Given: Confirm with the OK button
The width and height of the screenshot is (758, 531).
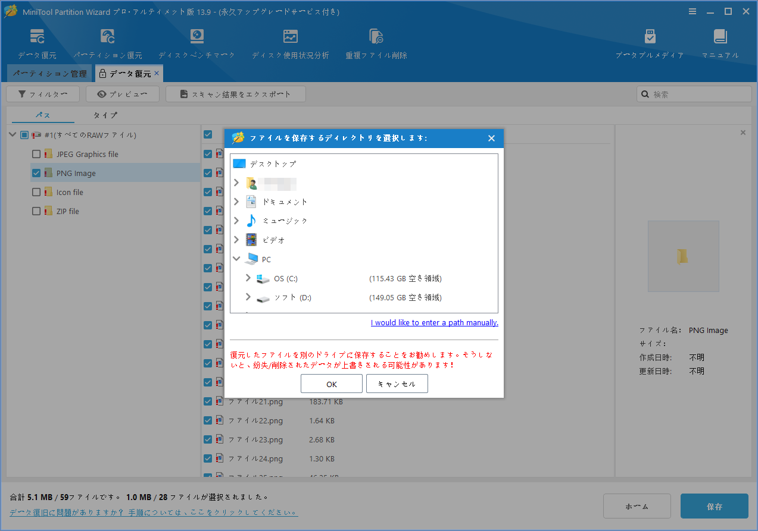Looking at the screenshot, I should 332,384.
